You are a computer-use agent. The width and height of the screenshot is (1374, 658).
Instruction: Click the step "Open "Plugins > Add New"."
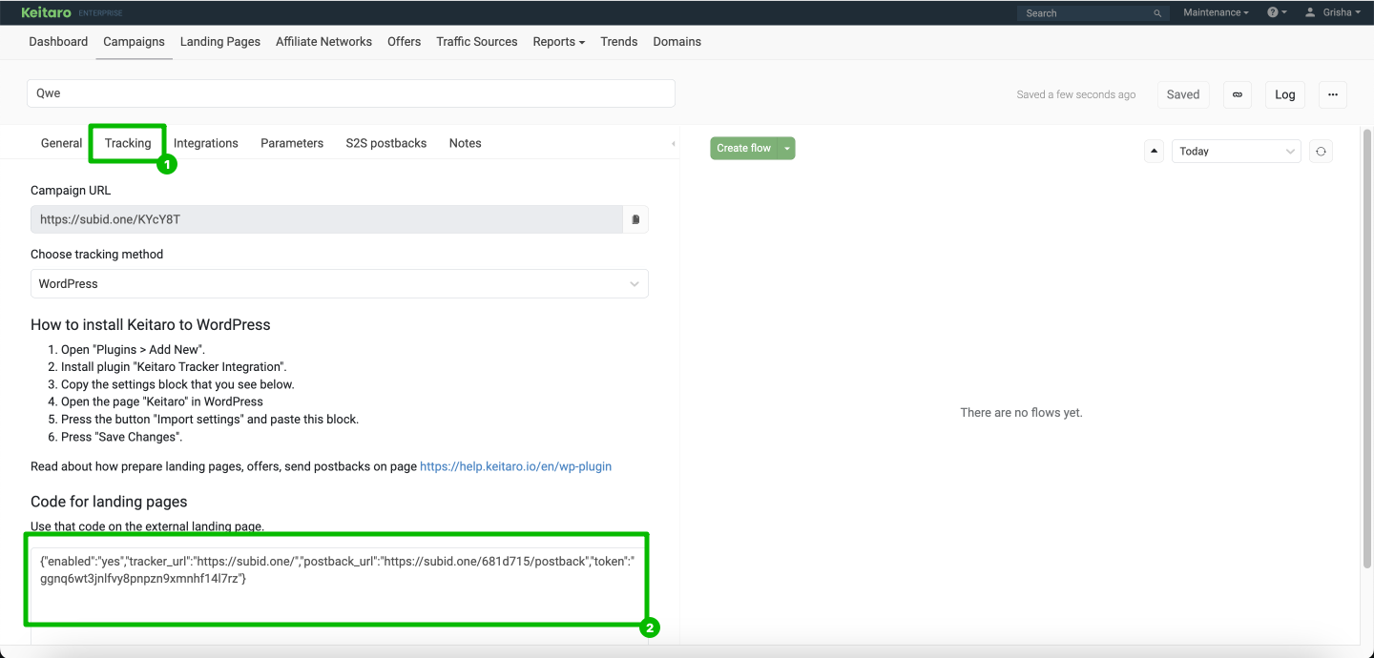[134, 350]
